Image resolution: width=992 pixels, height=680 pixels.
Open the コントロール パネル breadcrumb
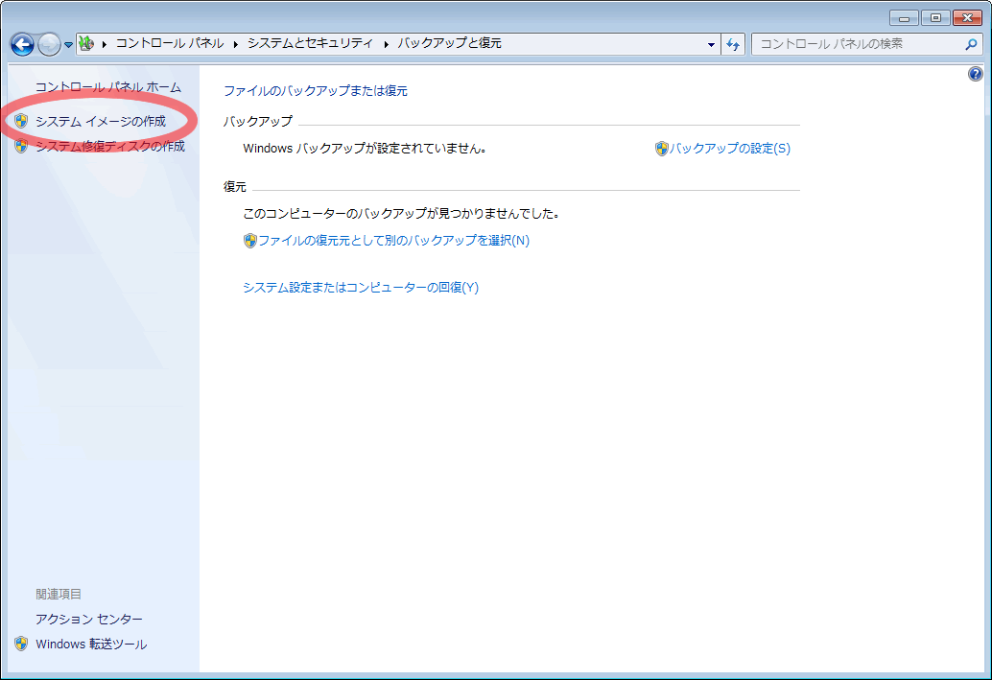[x=170, y=43]
